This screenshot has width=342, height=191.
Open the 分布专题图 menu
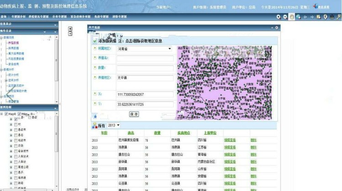pyautogui.click(x=59, y=16)
